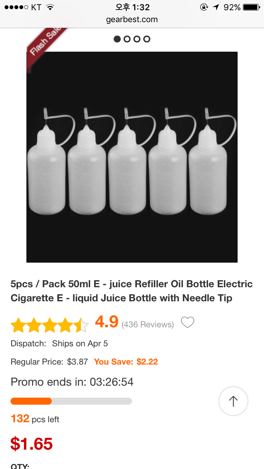Screen dimensions: 264x469
Task: Tap the rotation lock status icon
Action: tap(204, 7)
